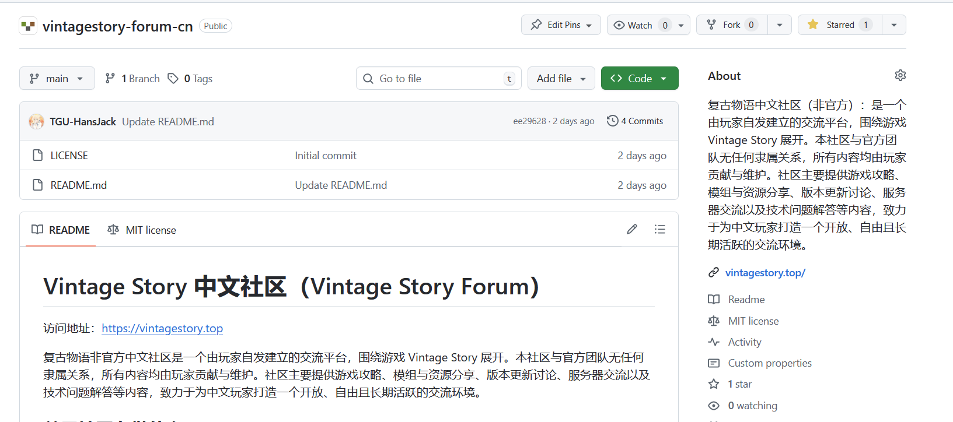View the 1 Branch link
Image resolution: width=953 pixels, height=422 pixels.
[132, 79]
